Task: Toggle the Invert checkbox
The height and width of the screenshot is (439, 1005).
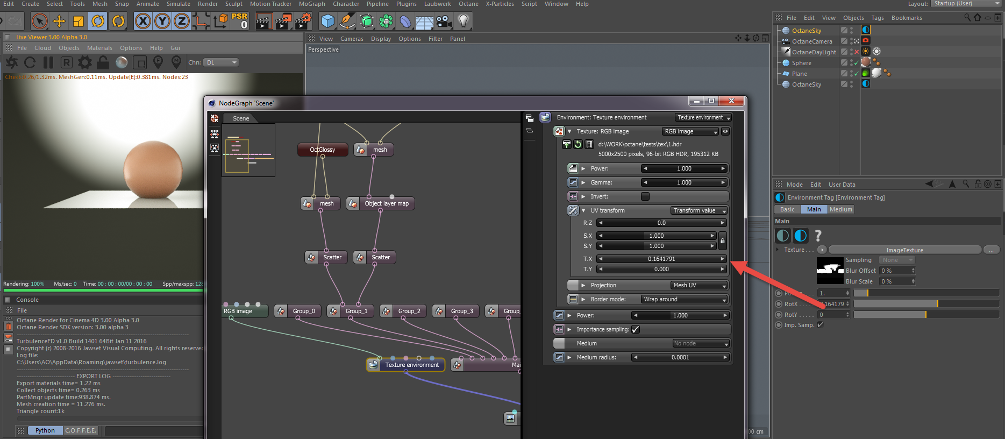Action: pyautogui.click(x=645, y=196)
